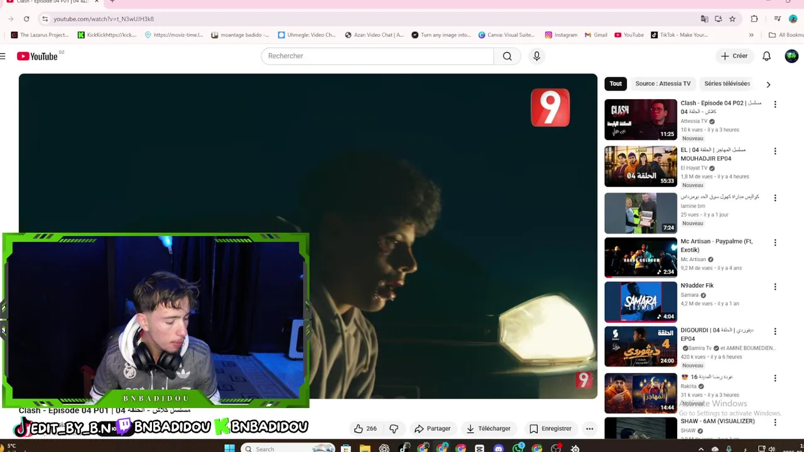Save video with Enregistrer button

[x=550, y=429]
